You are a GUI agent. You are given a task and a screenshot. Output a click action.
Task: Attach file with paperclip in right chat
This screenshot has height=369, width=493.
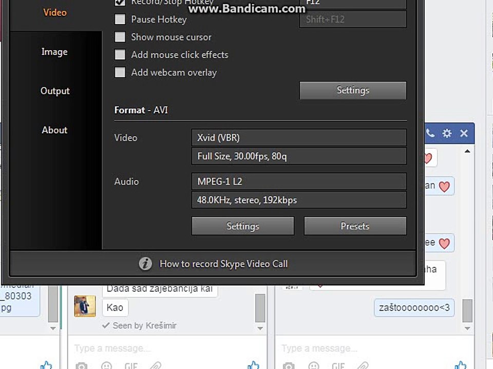click(x=363, y=365)
